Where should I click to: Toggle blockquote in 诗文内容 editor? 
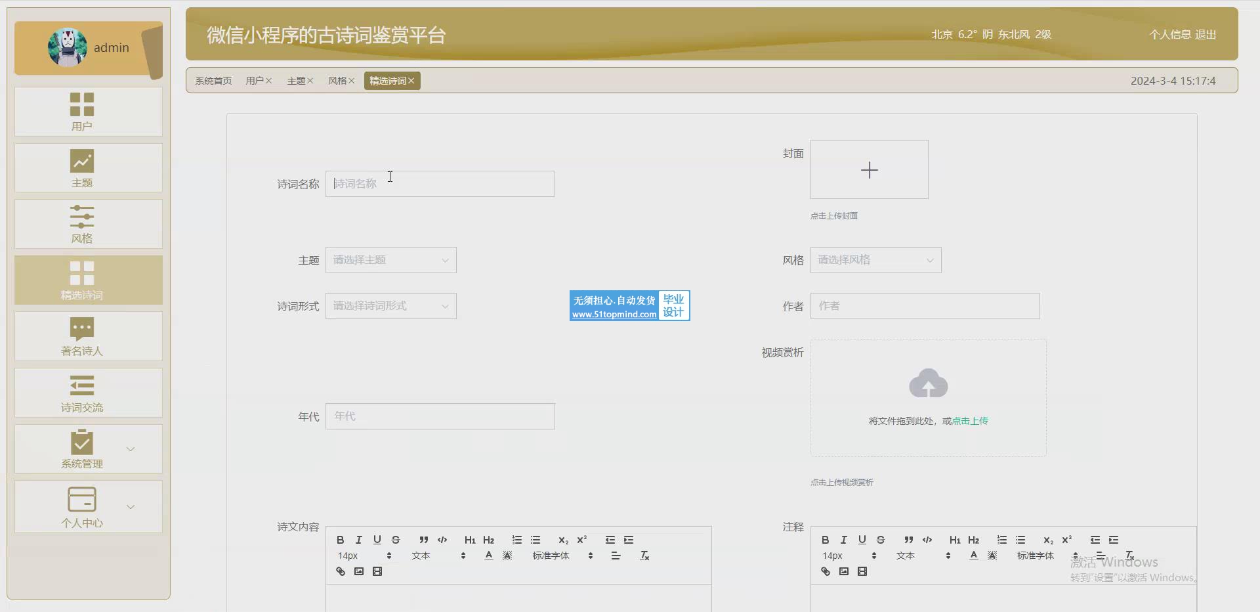tap(423, 540)
